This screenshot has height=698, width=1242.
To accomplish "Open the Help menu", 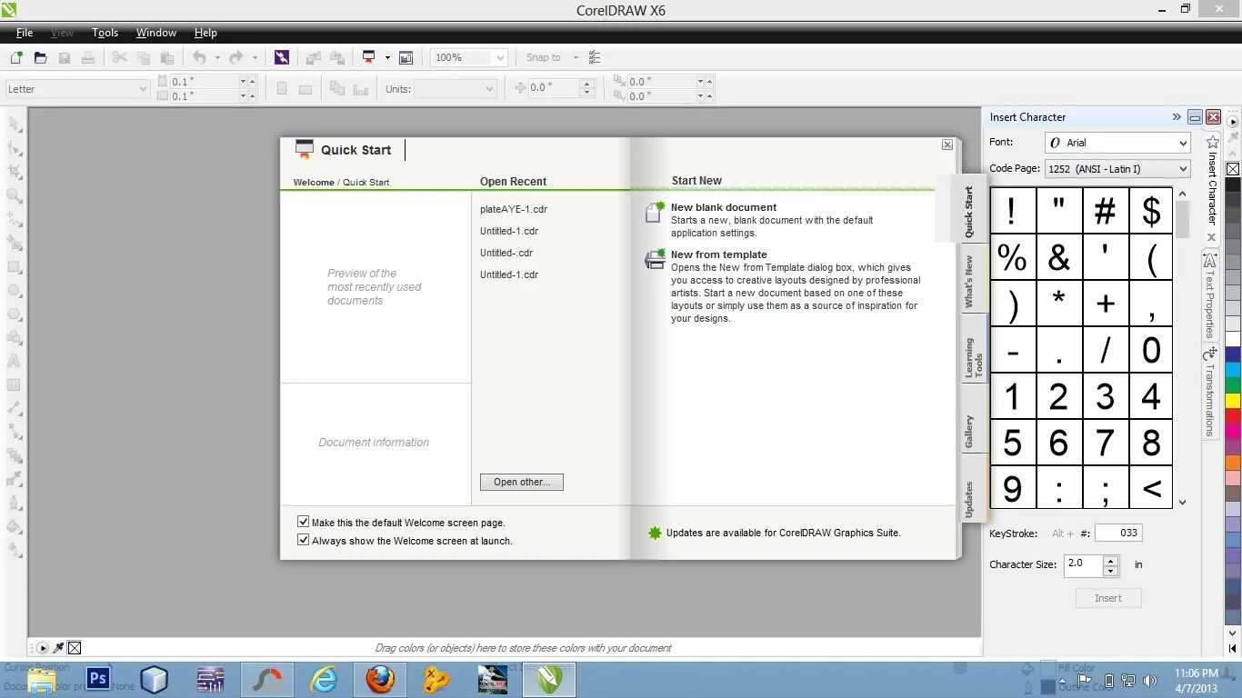I will (205, 33).
